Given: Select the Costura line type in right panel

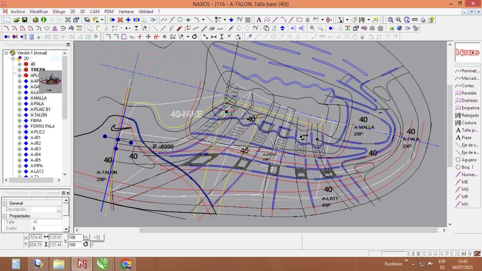Looking at the screenshot, I should pos(469,123).
